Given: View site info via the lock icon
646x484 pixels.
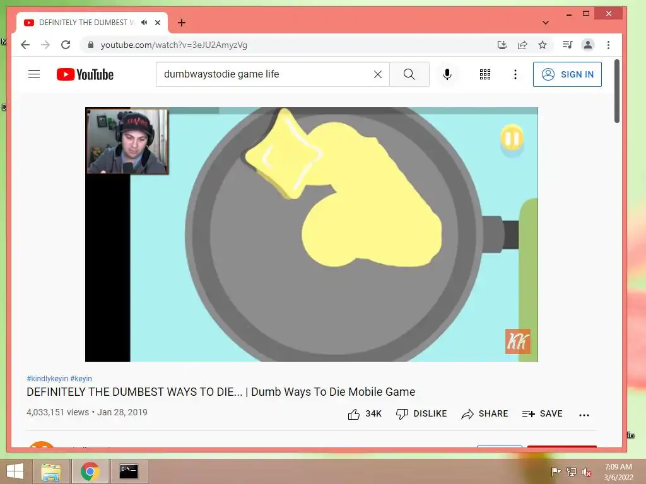Looking at the screenshot, I should [91, 45].
